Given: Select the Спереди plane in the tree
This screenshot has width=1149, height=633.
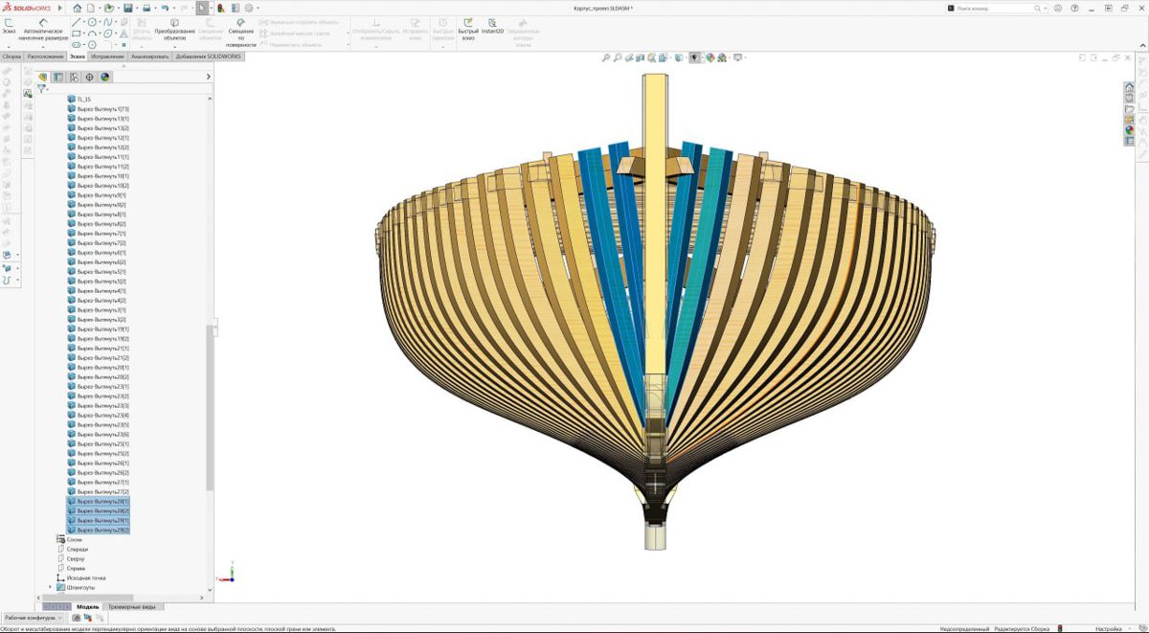Looking at the screenshot, I should pos(77,549).
